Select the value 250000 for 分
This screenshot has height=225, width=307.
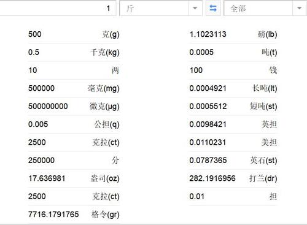point(41,160)
